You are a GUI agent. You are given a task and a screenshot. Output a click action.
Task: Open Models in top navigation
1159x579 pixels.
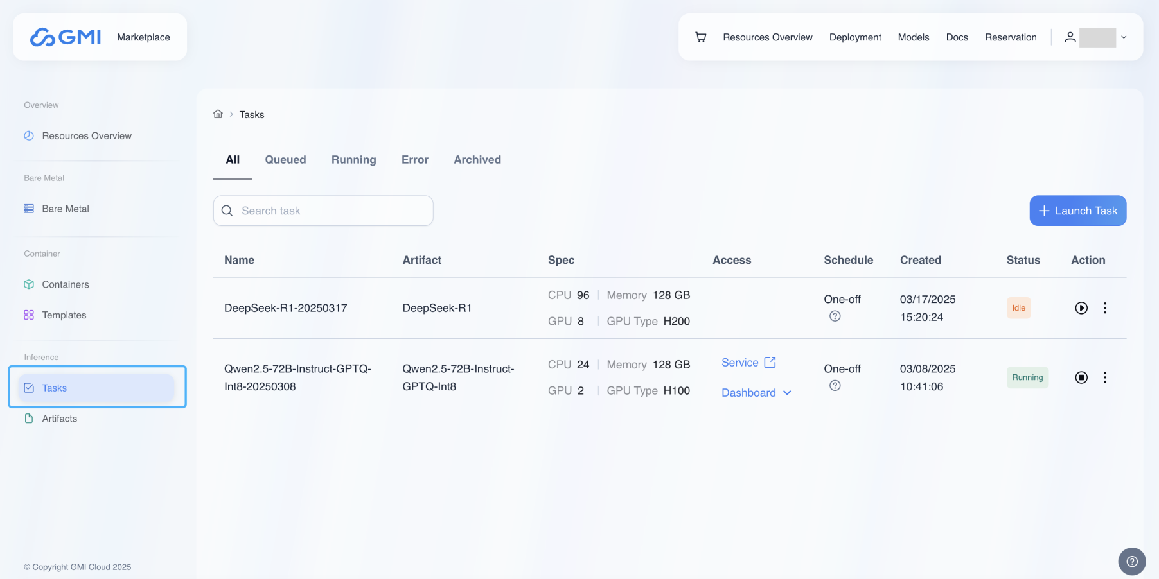[914, 37]
